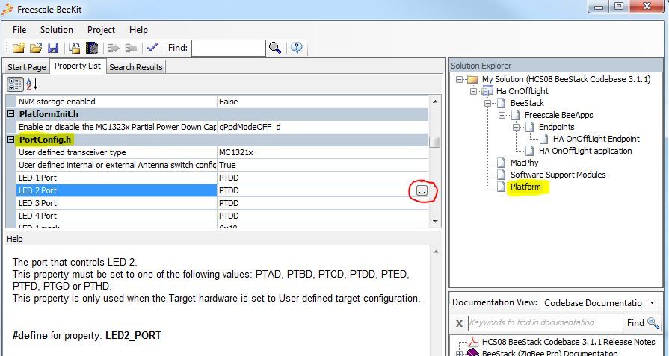
Task: Click the Open Solution folder icon
Action: pos(36,48)
